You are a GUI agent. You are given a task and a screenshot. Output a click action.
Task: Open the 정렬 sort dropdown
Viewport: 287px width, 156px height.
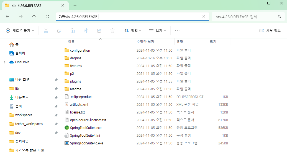tap(133, 31)
